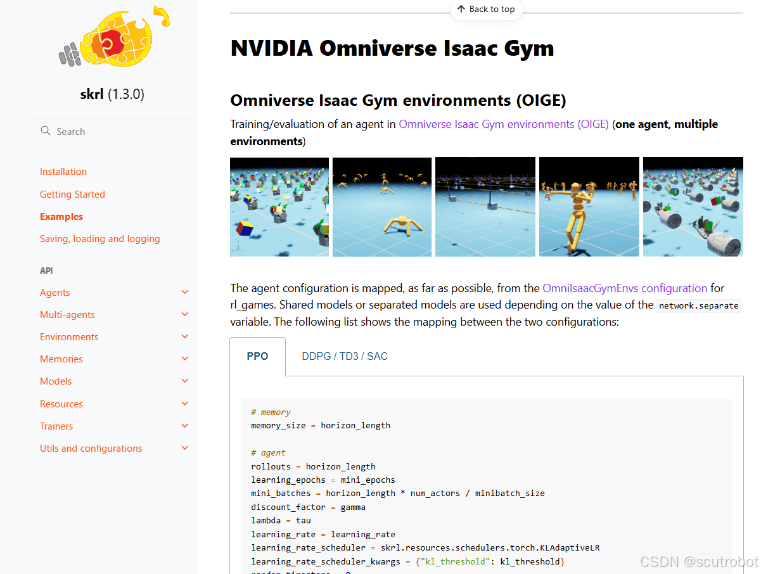Click the cartpole environment thumbnail
761x574 pixels.
click(485, 207)
